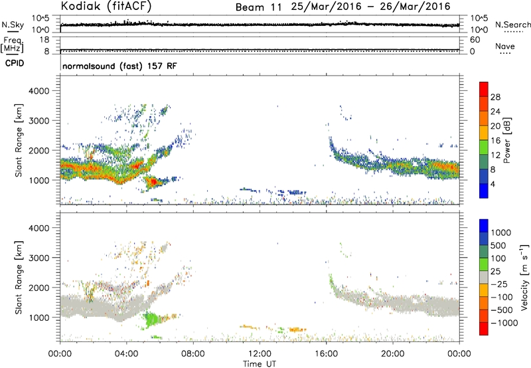Click the gray segment of velocity color bar
Screen dimensions: 531x368
coord(484,277)
